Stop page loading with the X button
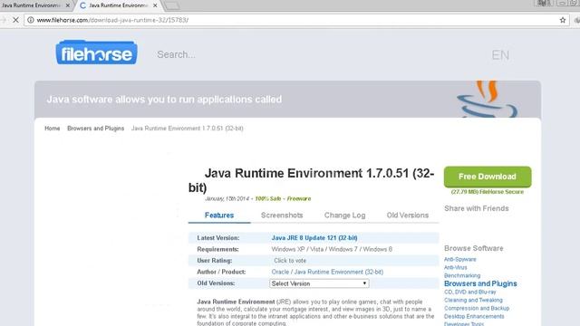580x326 pixels. (15, 20)
